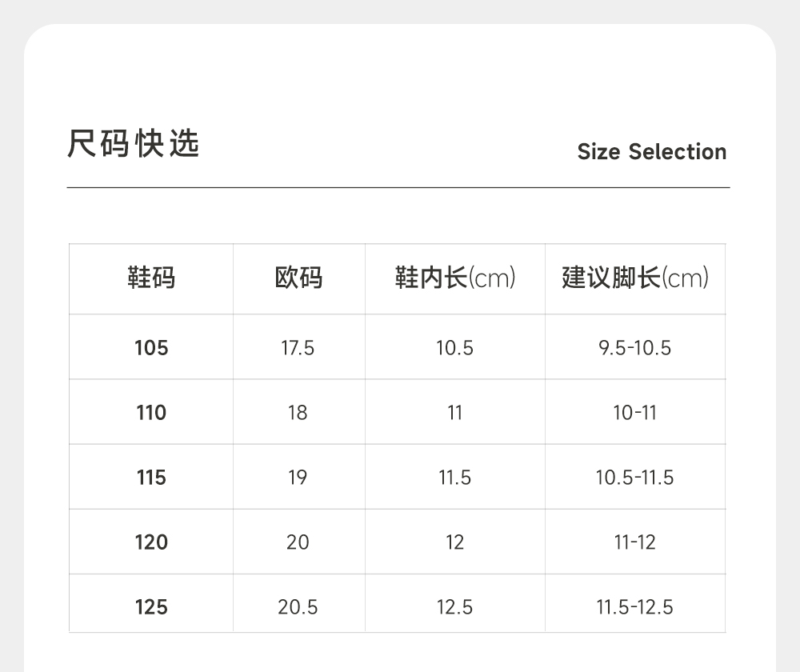Select the 欧码 column header
The image size is (800, 672).
pyautogui.click(x=298, y=278)
